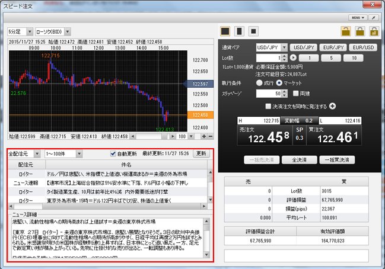This screenshot has width=385, height=269.
Task: Click the pin icon beside MENU
Action: (x=374, y=18)
